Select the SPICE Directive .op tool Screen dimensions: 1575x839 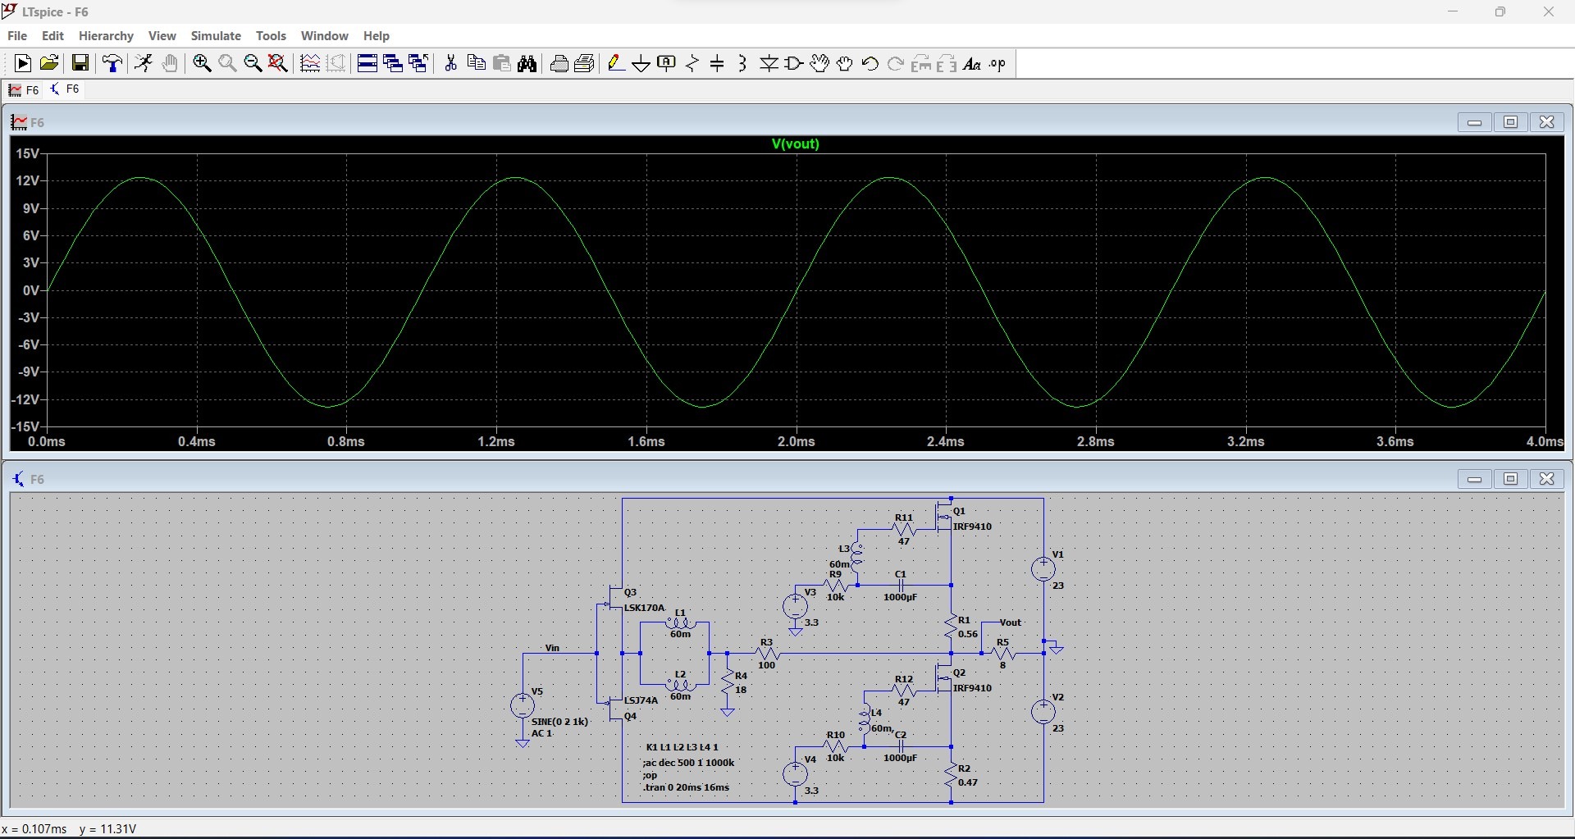pyautogui.click(x=997, y=64)
